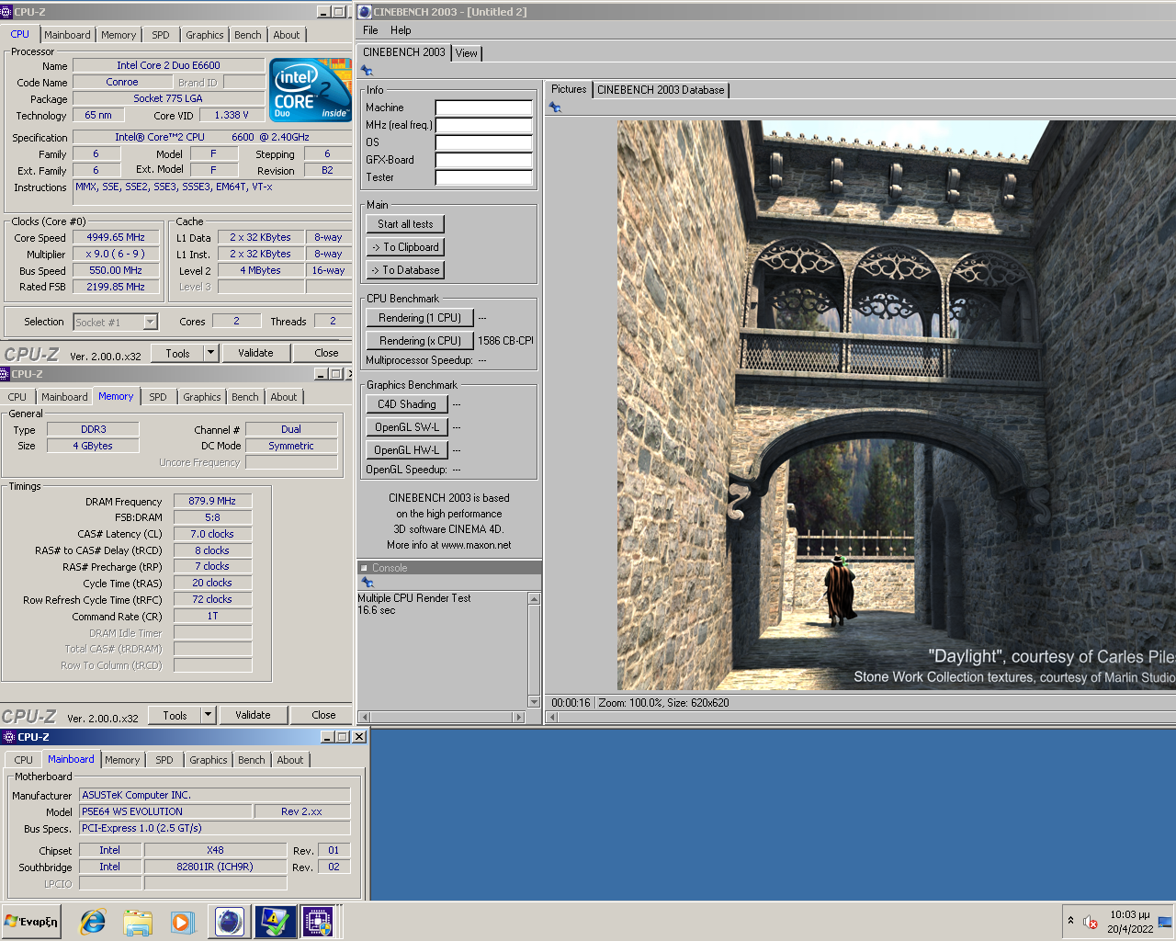Open Memory tab in the bottom CPU-Z window
This screenshot has height=941, width=1176.
(x=122, y=760)
